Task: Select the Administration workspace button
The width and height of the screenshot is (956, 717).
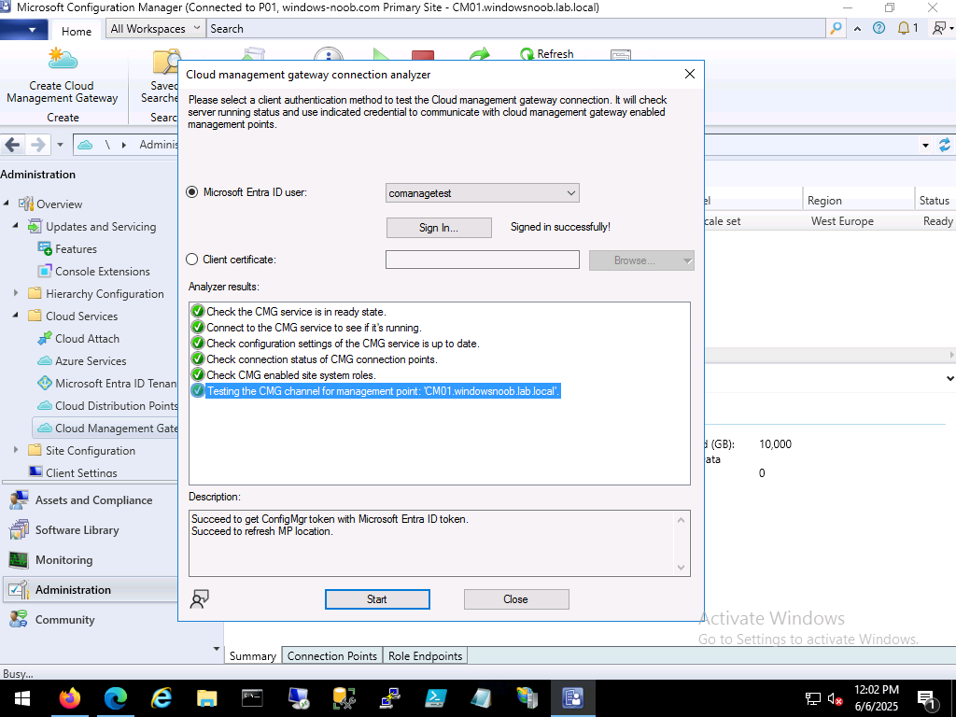Action: click(90, 590)
